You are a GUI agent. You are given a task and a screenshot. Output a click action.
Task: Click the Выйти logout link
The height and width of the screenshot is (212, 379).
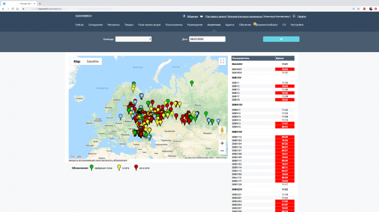302,17
